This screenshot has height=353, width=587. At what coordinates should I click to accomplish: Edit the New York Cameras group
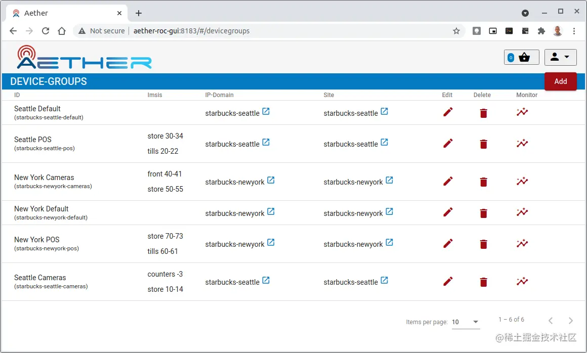448,182
